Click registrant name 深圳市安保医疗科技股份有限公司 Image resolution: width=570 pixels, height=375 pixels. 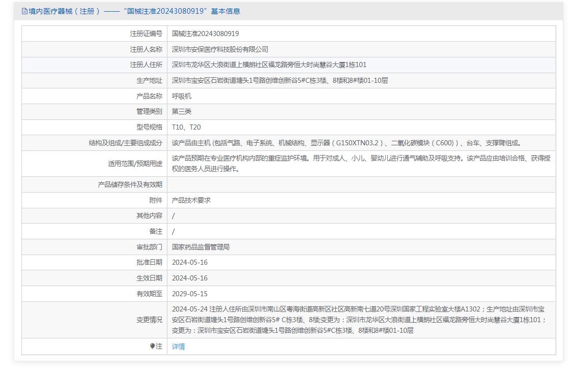click(x=220, y=49)
